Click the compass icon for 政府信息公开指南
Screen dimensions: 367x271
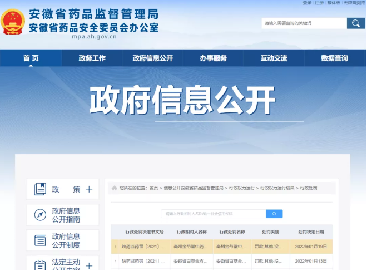(x=40, y=215)
